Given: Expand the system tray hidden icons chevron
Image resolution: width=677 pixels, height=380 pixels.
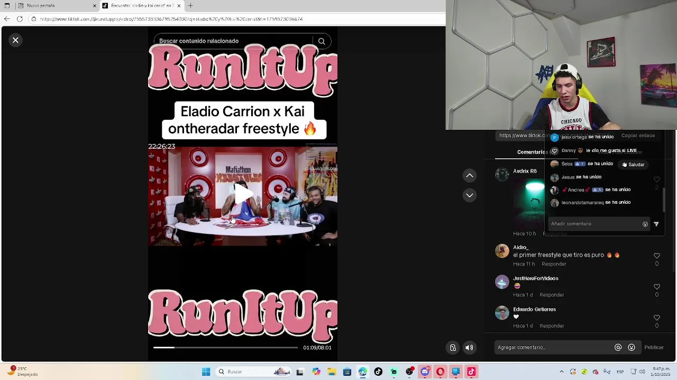Looking at the screenshot, I should [x=561, y=372].
